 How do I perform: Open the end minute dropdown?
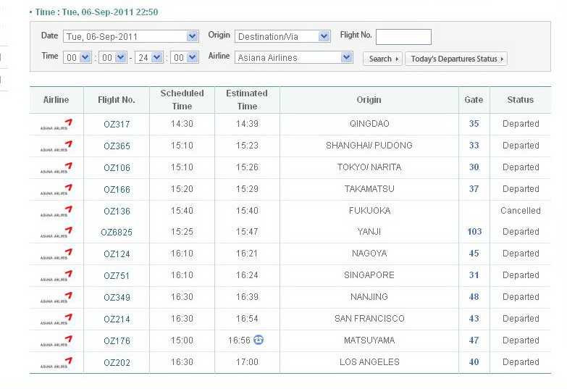click(x=185, y=57)
